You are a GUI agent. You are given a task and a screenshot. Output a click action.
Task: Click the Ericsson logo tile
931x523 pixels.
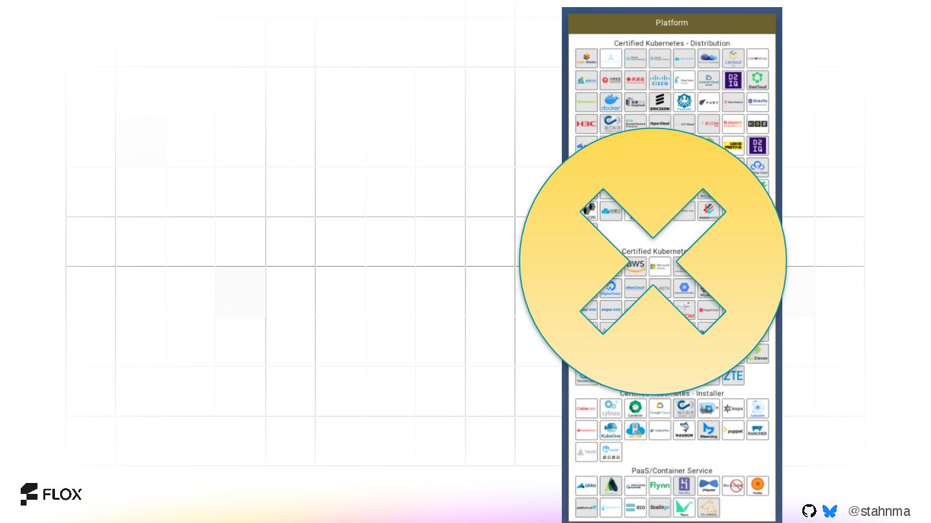pos(660,102)
